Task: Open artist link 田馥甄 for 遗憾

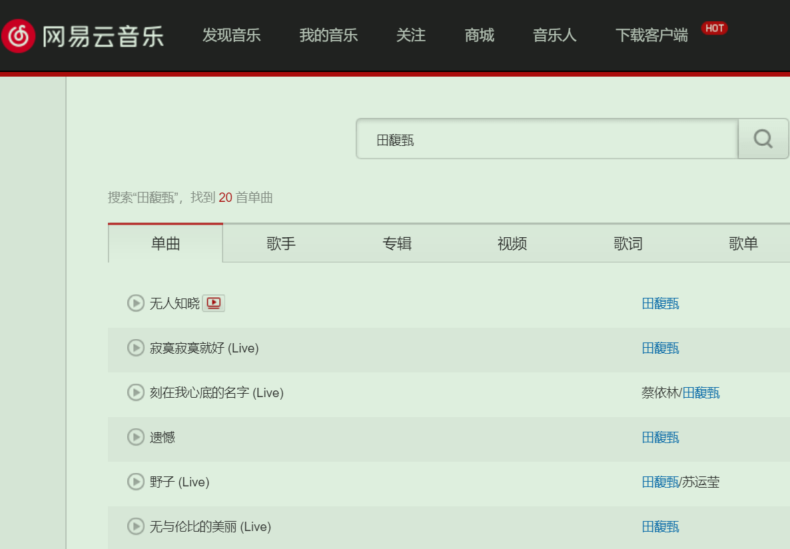Action: [x=660, y=437]
